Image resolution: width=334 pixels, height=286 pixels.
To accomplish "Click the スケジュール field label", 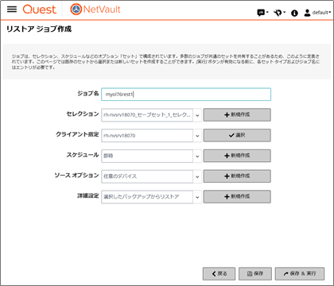I will click(83, 155).
